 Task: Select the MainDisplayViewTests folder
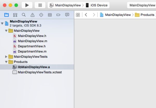[x=37, y=57]
